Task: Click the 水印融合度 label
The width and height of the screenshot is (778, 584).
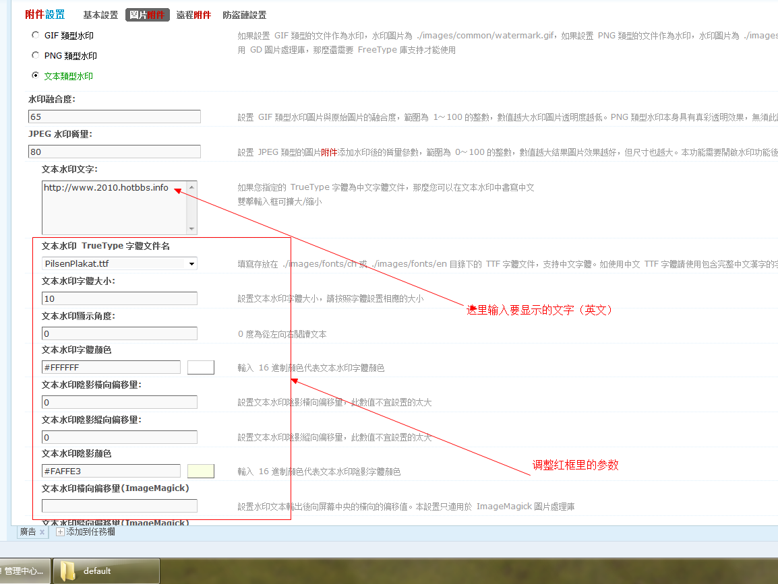Action: point(52,99)
